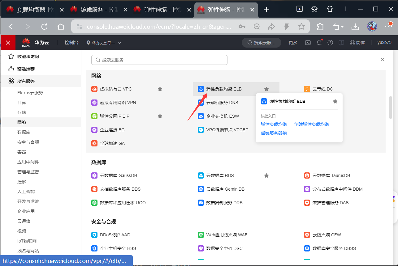The height and width of the screenshot is (266, 398).
Task: Click the 云数据库 RDS icon
Action: (x=201, y=175)
